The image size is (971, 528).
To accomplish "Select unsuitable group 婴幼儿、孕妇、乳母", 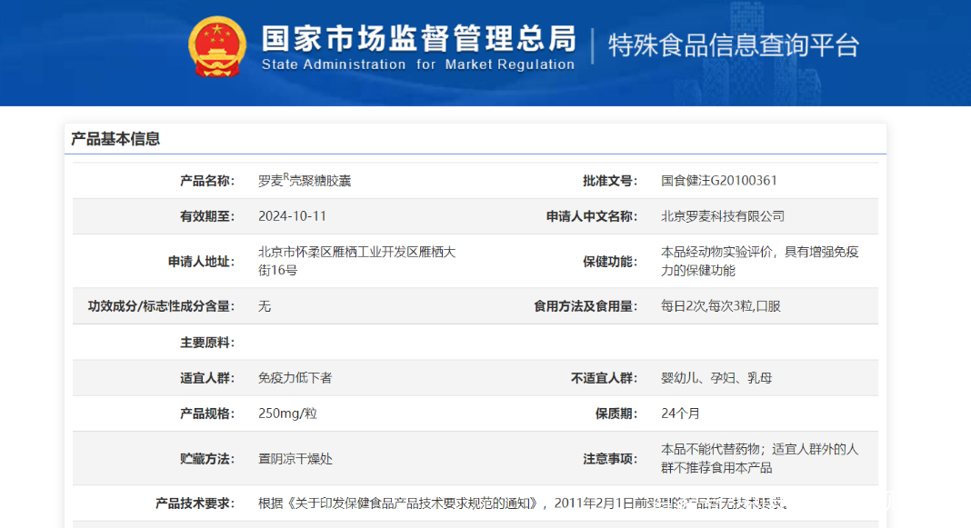I will coord(716,378).
